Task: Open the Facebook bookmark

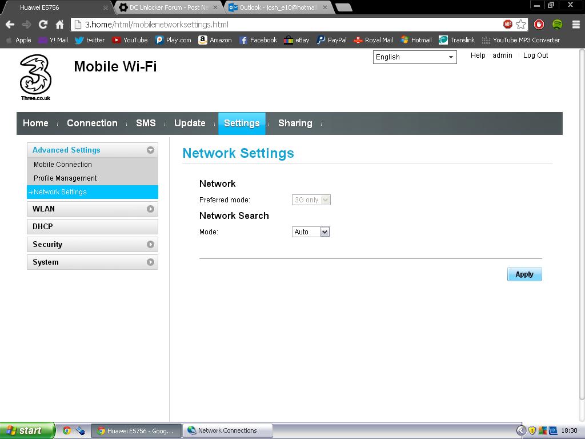Action: [258, 40]
